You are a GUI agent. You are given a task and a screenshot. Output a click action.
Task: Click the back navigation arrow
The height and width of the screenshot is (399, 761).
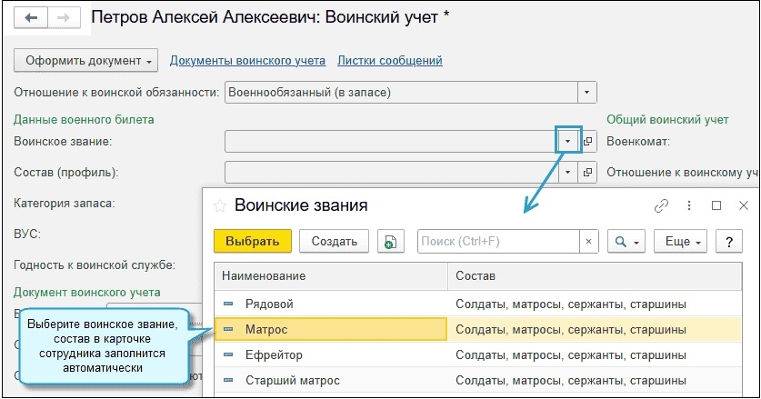(30, 17)
